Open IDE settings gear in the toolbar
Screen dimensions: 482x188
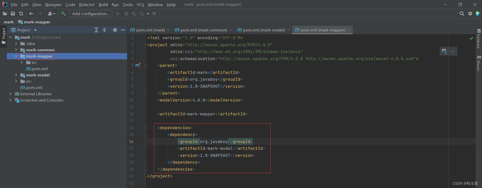[x=470, y=14]
